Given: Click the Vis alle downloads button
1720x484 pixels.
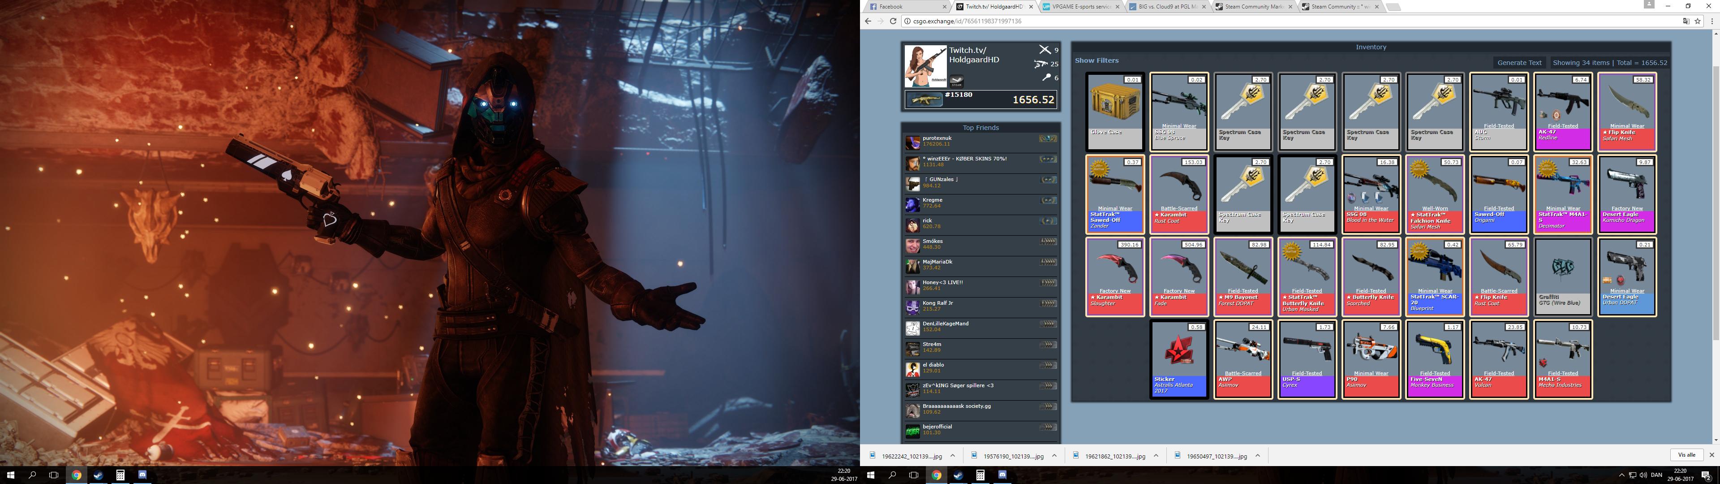Looking at the screenshot, I should click(1686, 455).
